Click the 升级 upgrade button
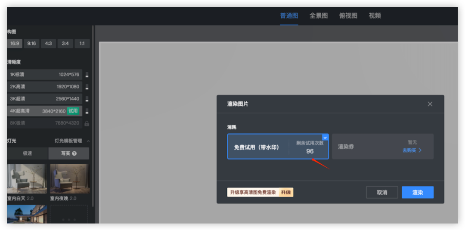465x230 pixels. [x=286, y=193]
